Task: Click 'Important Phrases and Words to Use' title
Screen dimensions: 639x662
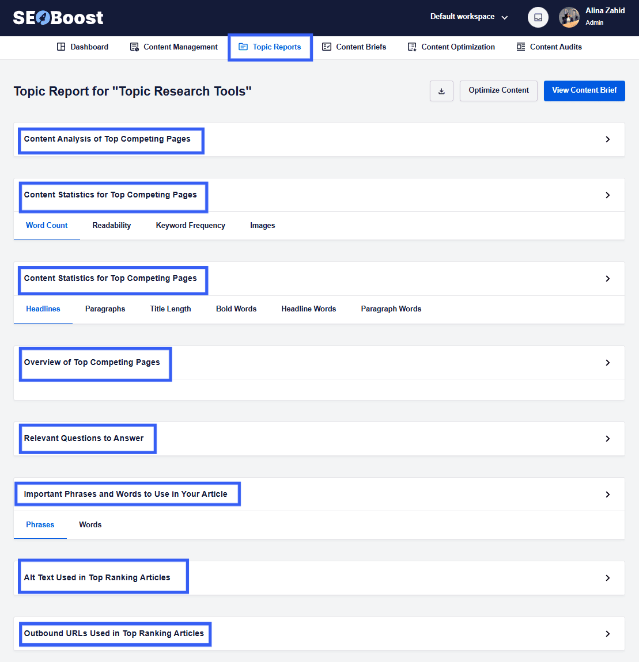Action: point(126,494)
